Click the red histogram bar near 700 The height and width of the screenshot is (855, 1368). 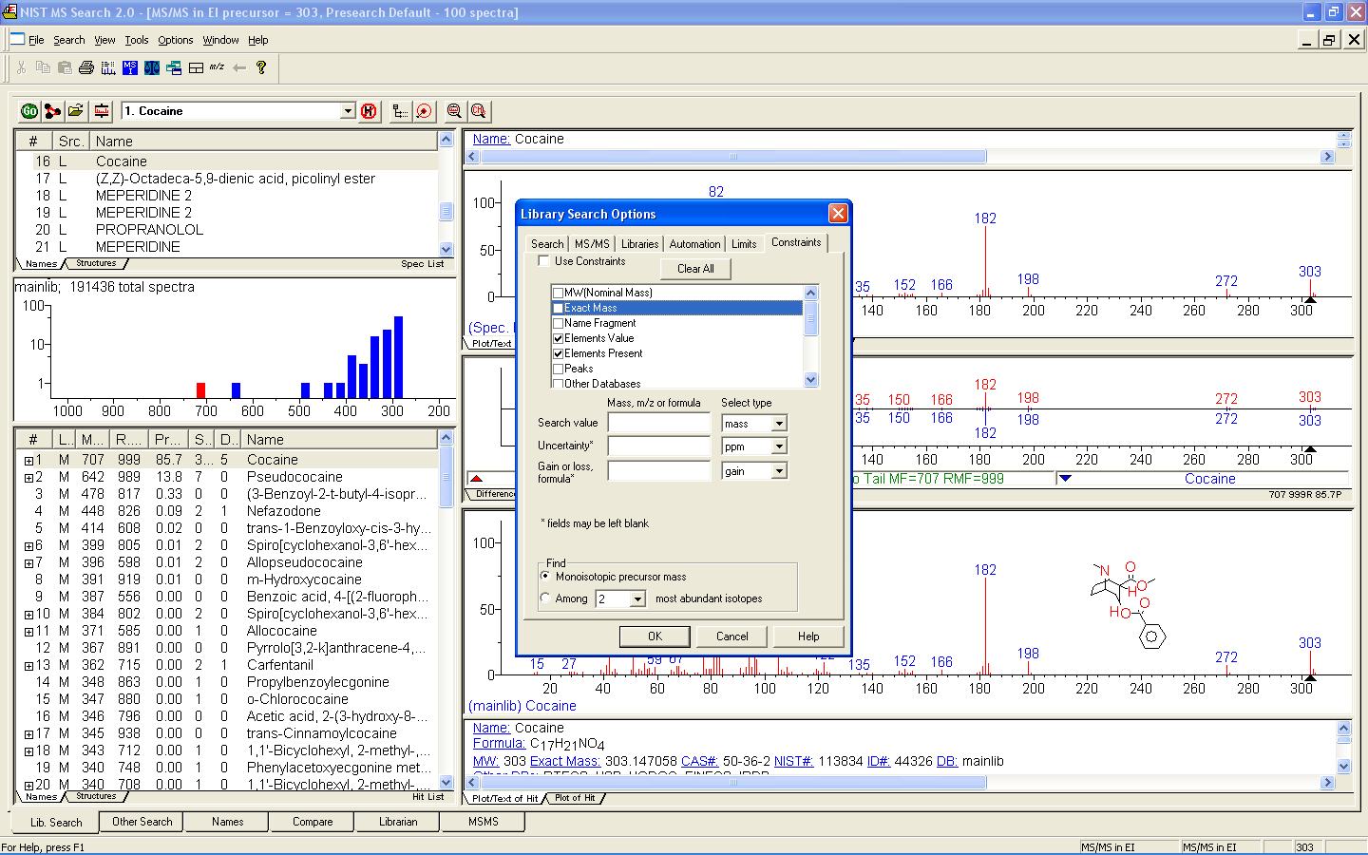200,389
